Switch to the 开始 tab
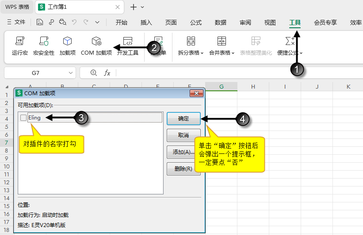Viewport: 363px width, 235px height. [122, 22]
